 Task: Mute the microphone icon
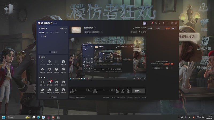tap(72, 90)
